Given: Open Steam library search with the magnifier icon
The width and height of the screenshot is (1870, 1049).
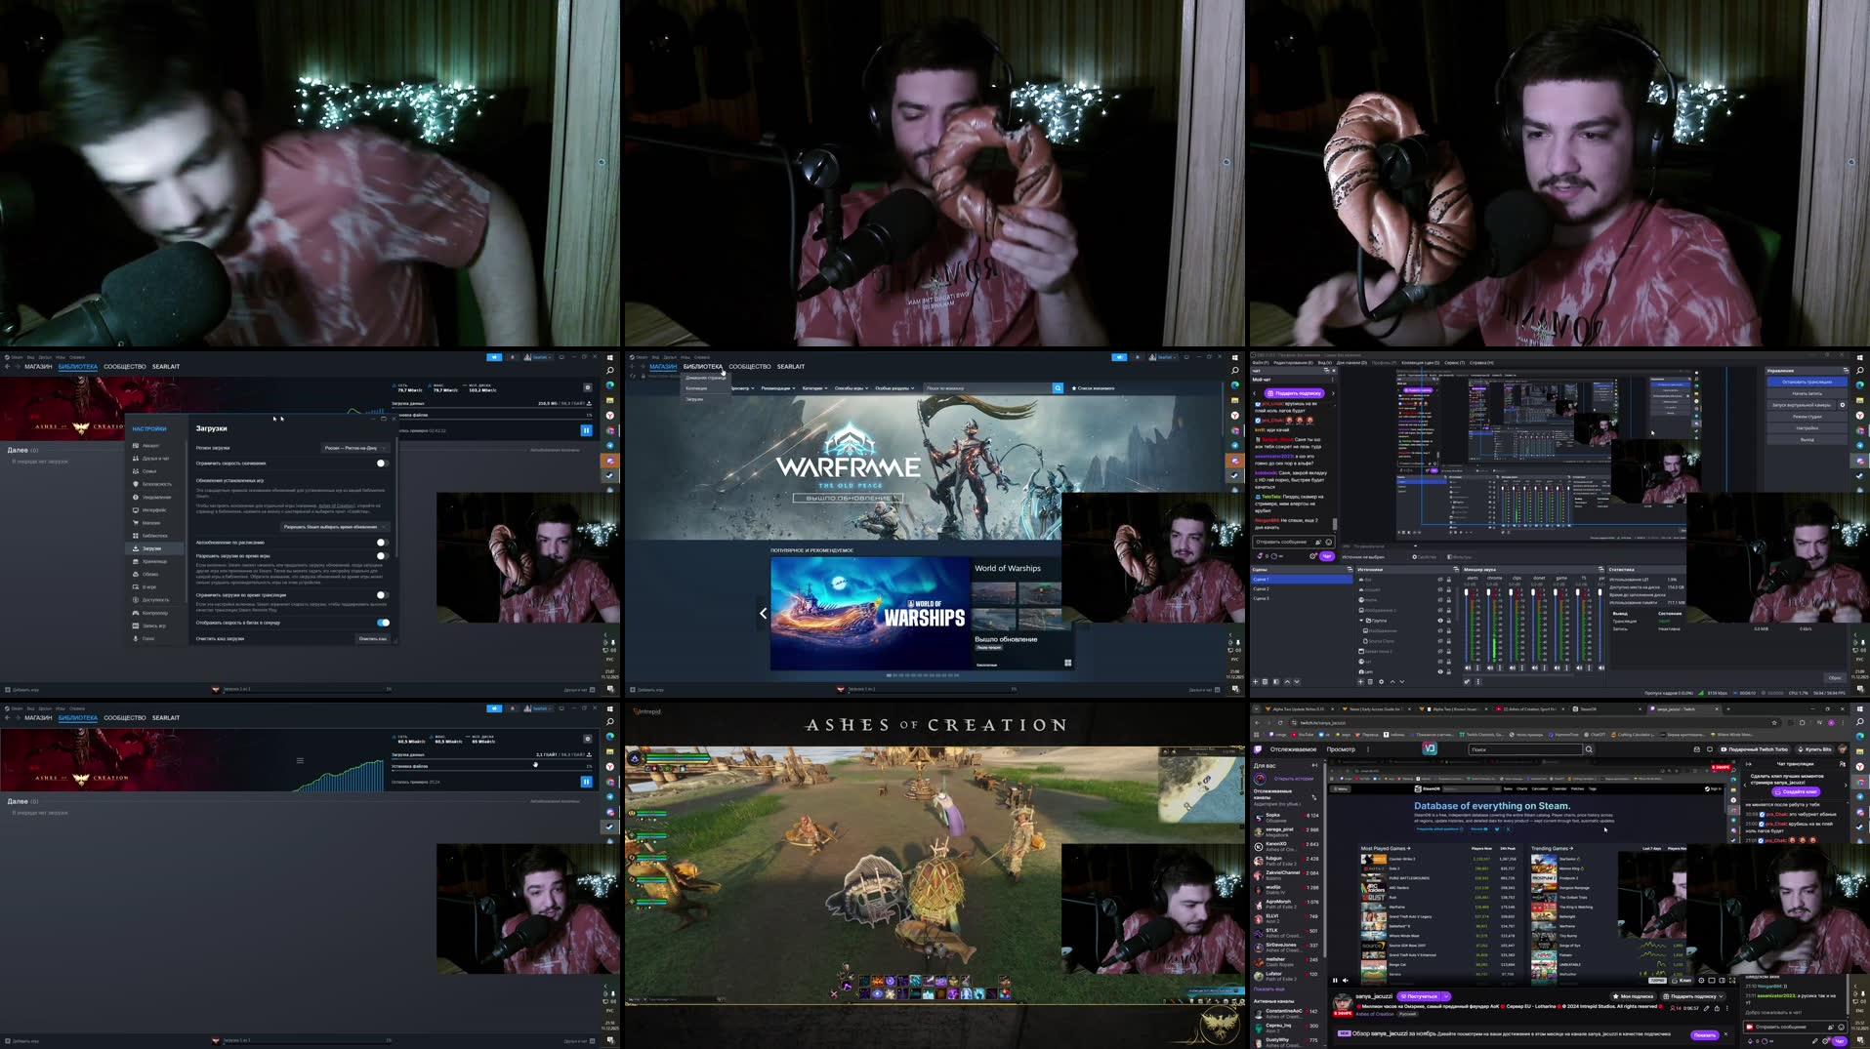Looking at the screenshot, I should (1058, 388).
